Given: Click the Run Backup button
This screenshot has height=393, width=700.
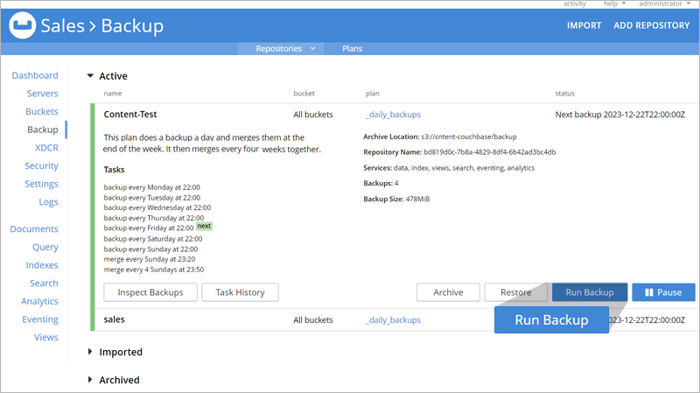Looking at the screenshot, I should point(590,292).
